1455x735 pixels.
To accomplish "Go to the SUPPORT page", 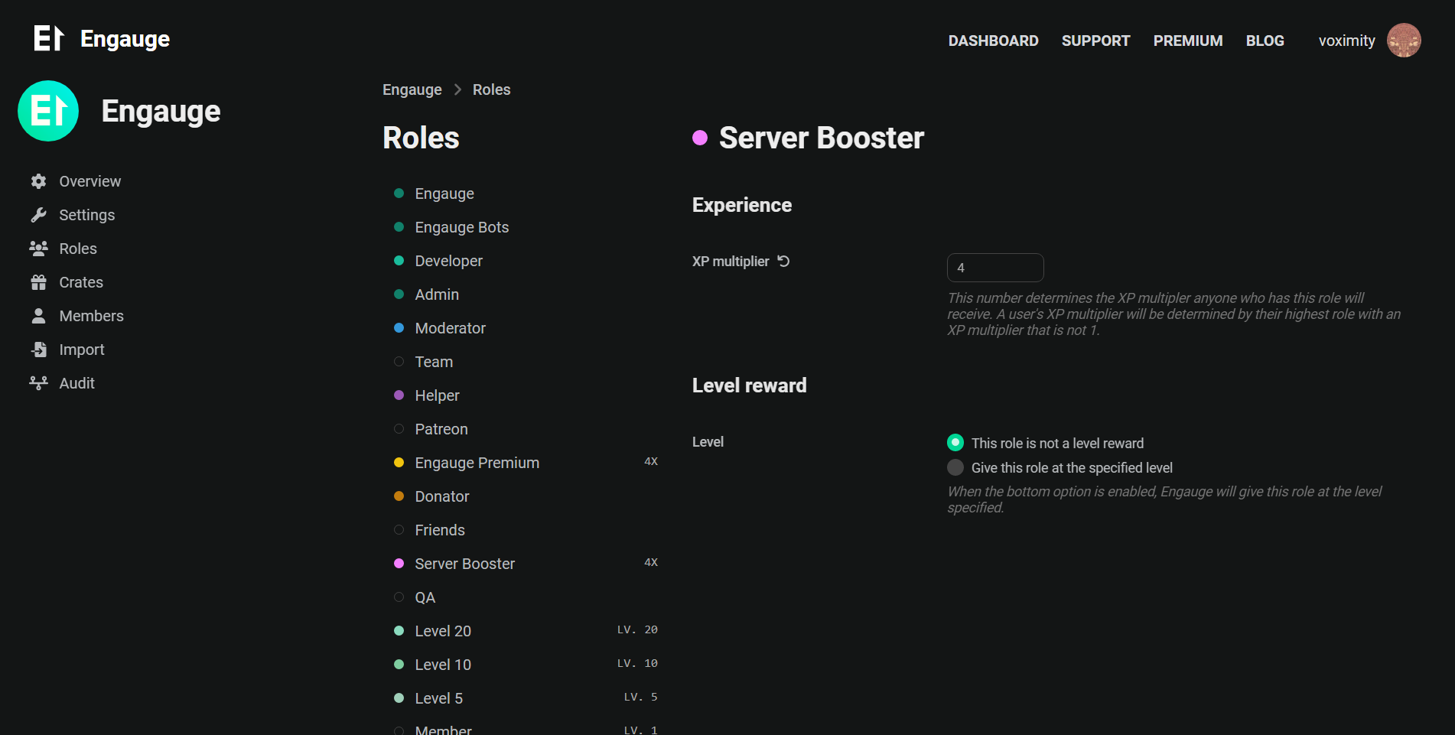I will [1095, 41].
